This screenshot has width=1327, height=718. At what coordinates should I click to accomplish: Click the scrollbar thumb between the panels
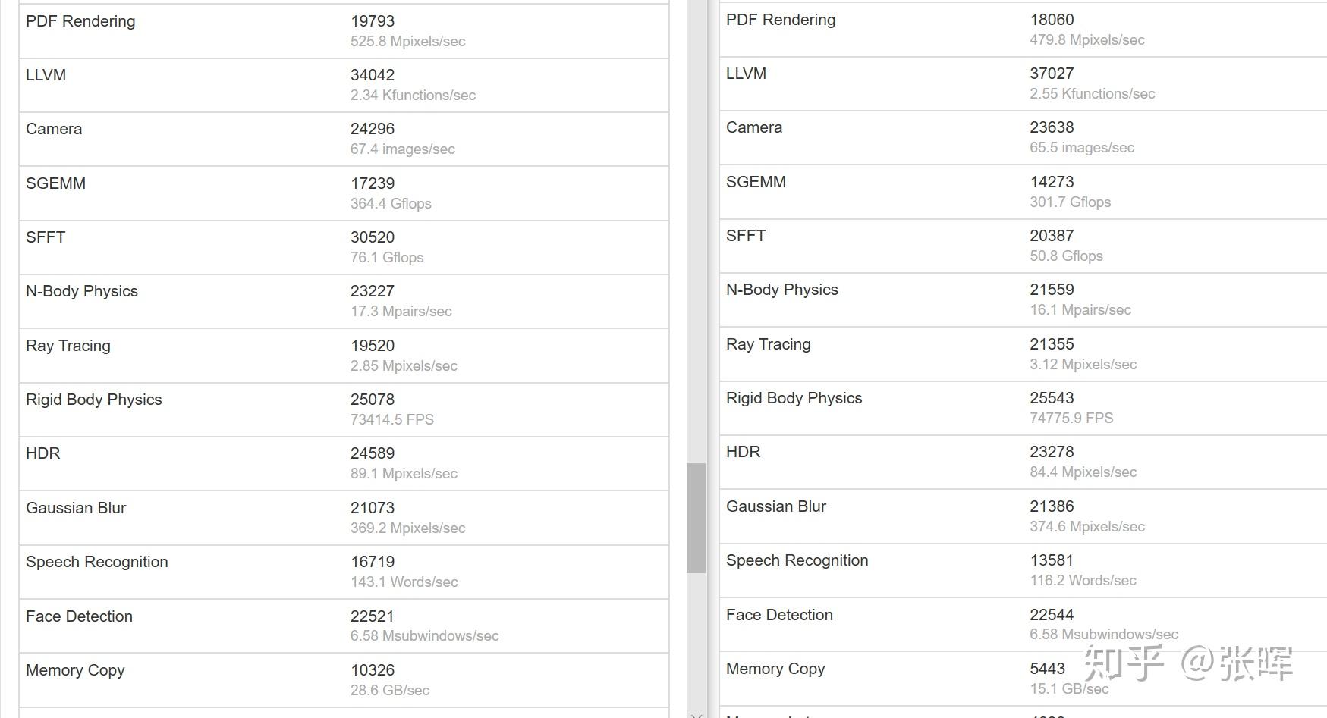(x=696, y=518)
